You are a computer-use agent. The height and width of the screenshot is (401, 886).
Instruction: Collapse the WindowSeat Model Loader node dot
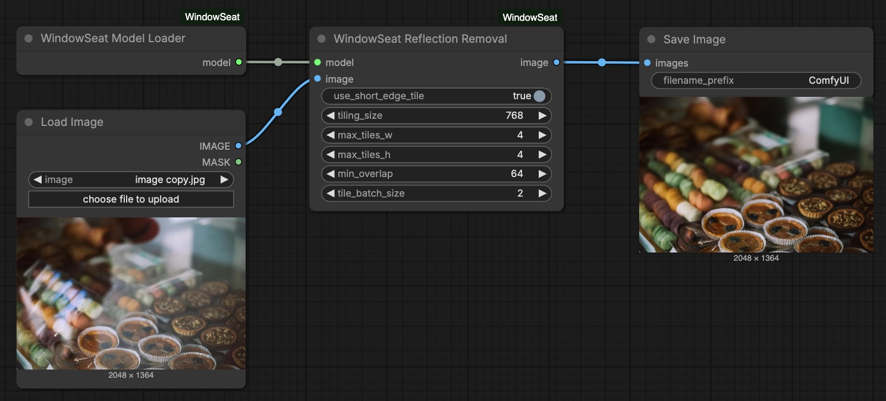(x=29, y=39)
